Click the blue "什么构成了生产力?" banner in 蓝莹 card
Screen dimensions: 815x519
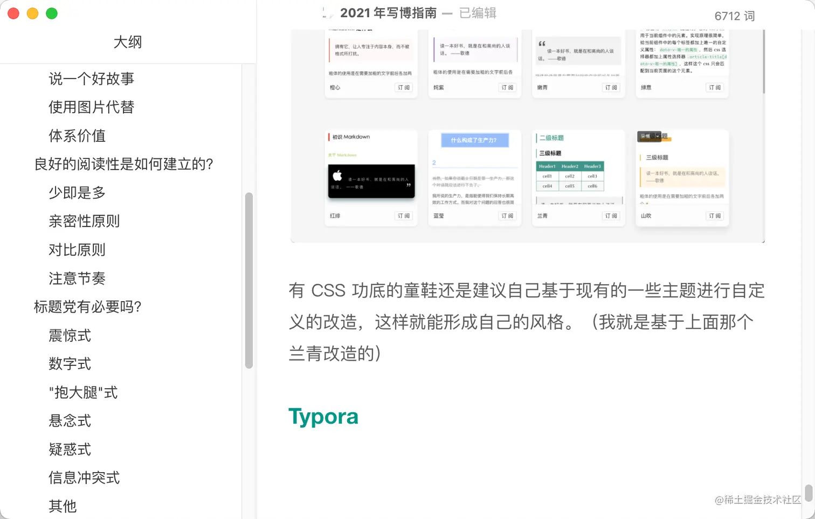(474, 140)
